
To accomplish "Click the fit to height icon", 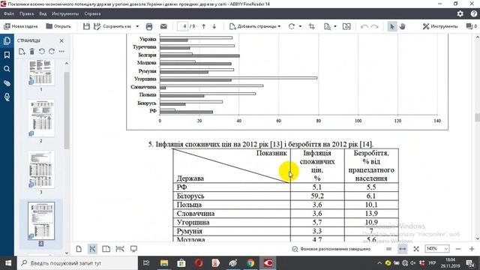I will pos(388,249).
